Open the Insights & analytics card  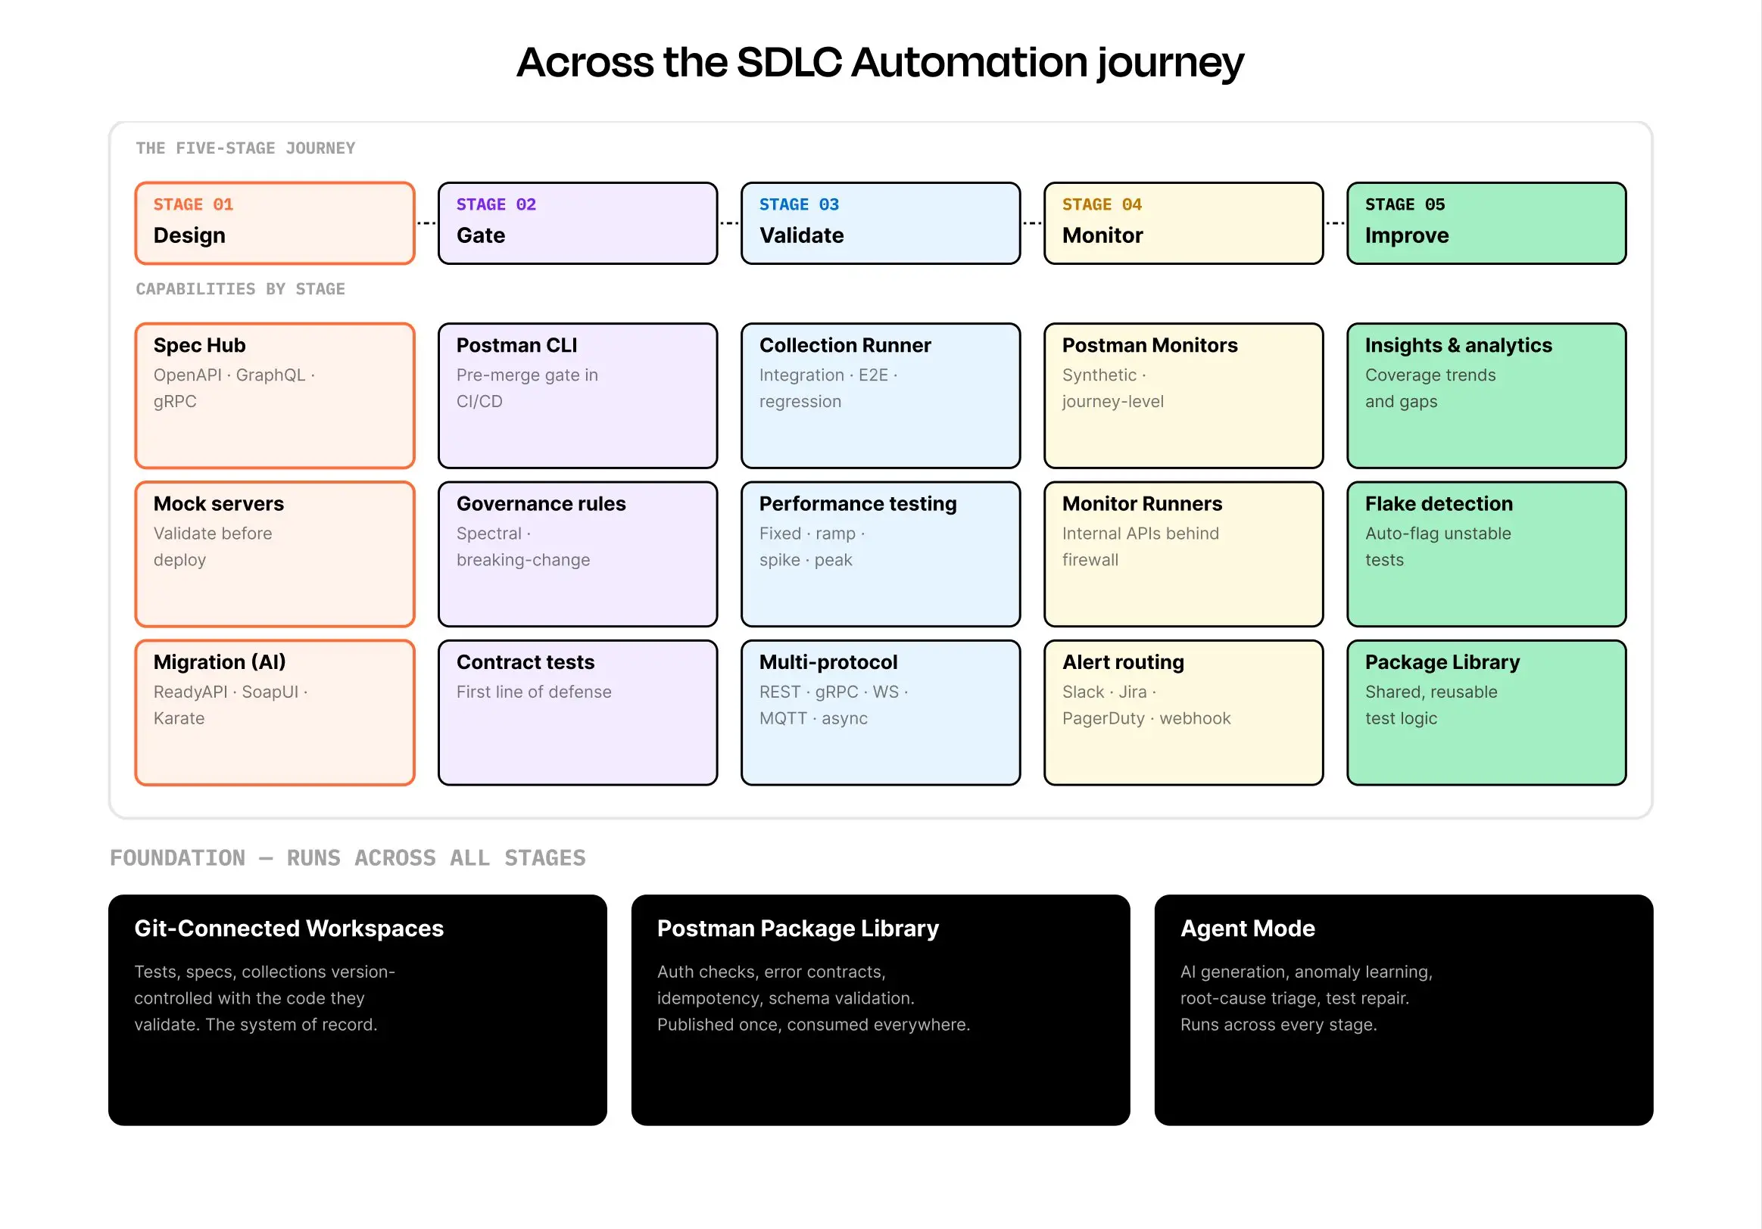tap(1486, 396)
